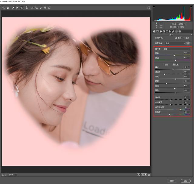Open the 配置文件 profile dropdown
194x184 pixels.
point(175,43)
